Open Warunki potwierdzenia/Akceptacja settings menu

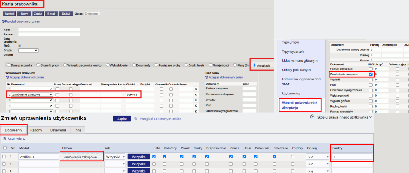[299, 105]
